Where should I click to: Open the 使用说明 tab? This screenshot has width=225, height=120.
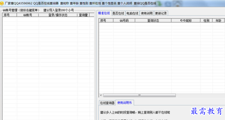147,13
